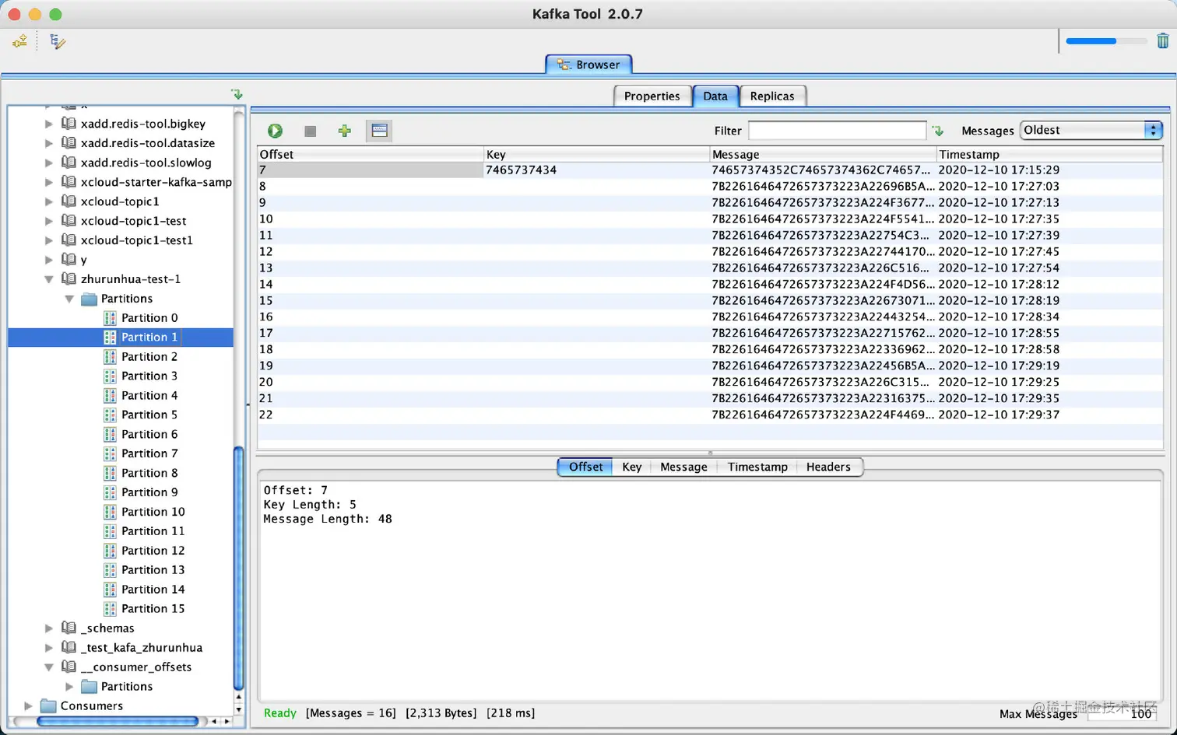The height and width of the screenshot is (735, 1177).
Task: Select the xadd.redis-tool.datasize topic
Action: (x=147, y=143)
